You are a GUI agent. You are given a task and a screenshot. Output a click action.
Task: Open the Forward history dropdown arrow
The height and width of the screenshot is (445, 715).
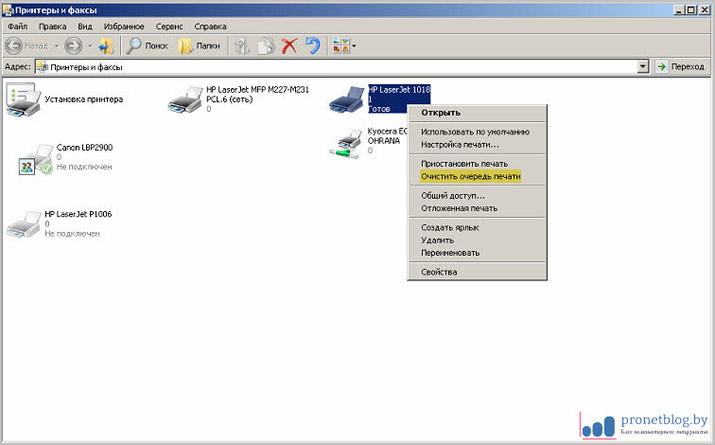[90, 45]
